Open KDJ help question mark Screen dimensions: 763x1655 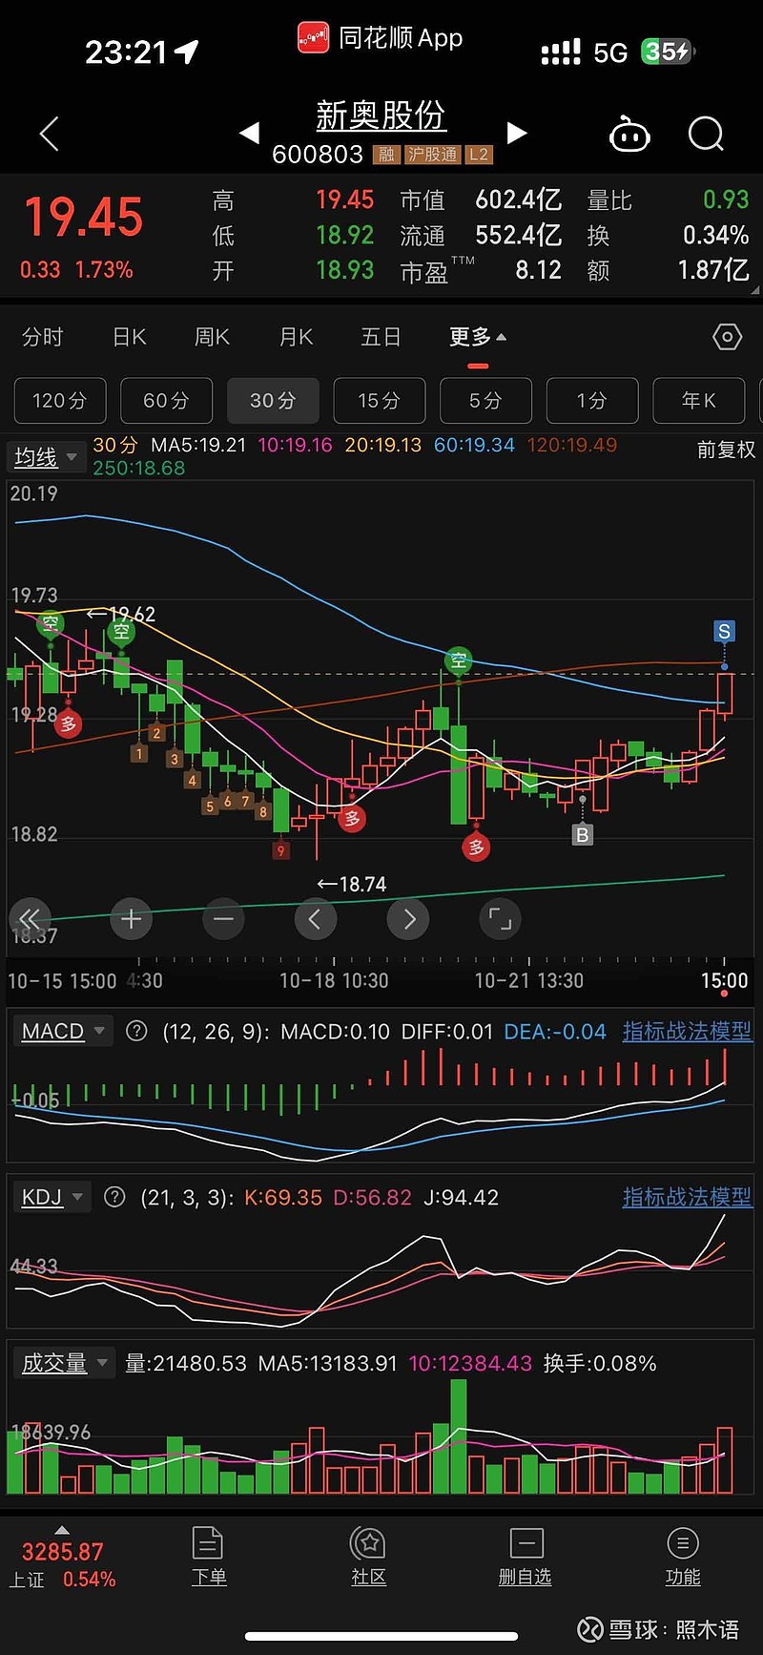pos(114,1197)
